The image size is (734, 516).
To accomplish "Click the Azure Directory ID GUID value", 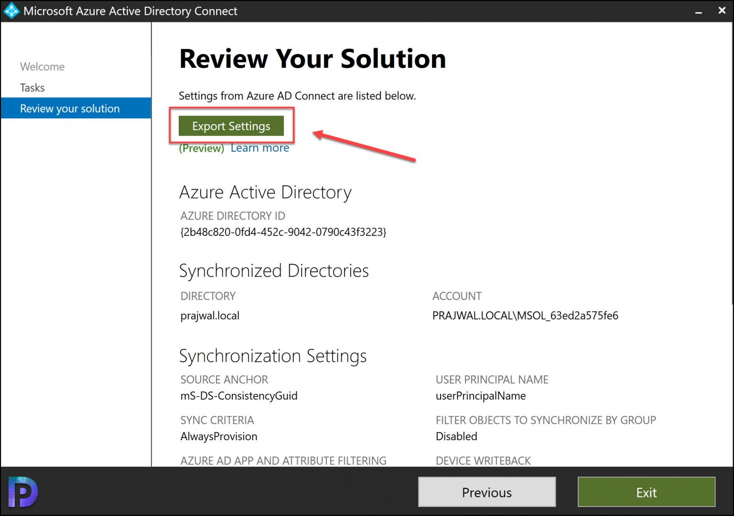I will click(283, 232).
